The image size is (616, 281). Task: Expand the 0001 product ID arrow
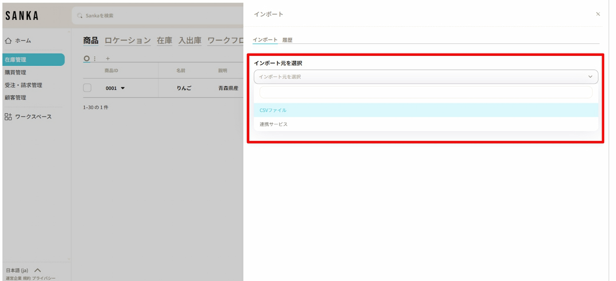[123, 88]
